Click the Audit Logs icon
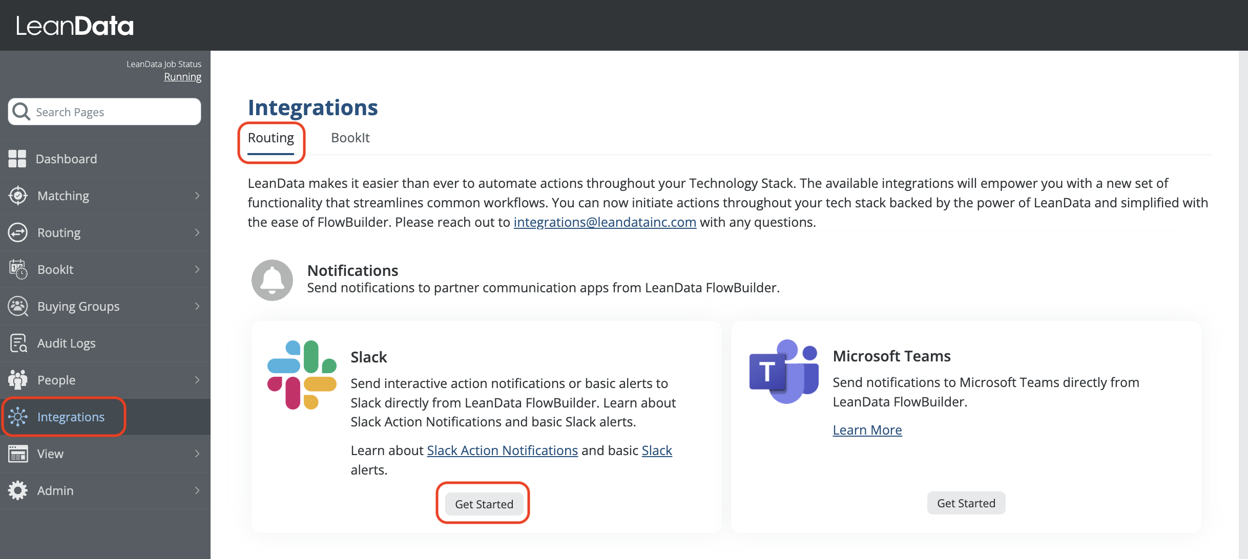 18,343
